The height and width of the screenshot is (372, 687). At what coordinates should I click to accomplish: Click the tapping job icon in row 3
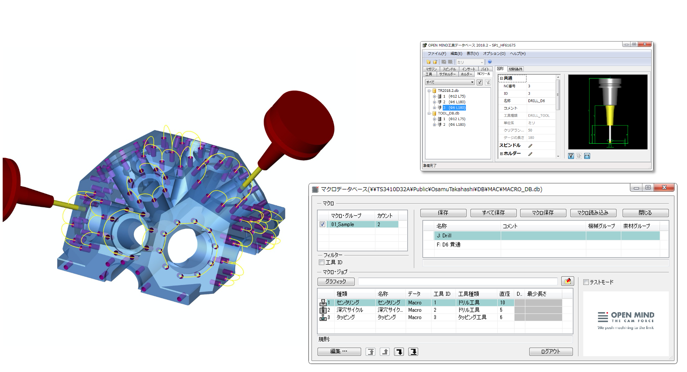click(323, 317)
